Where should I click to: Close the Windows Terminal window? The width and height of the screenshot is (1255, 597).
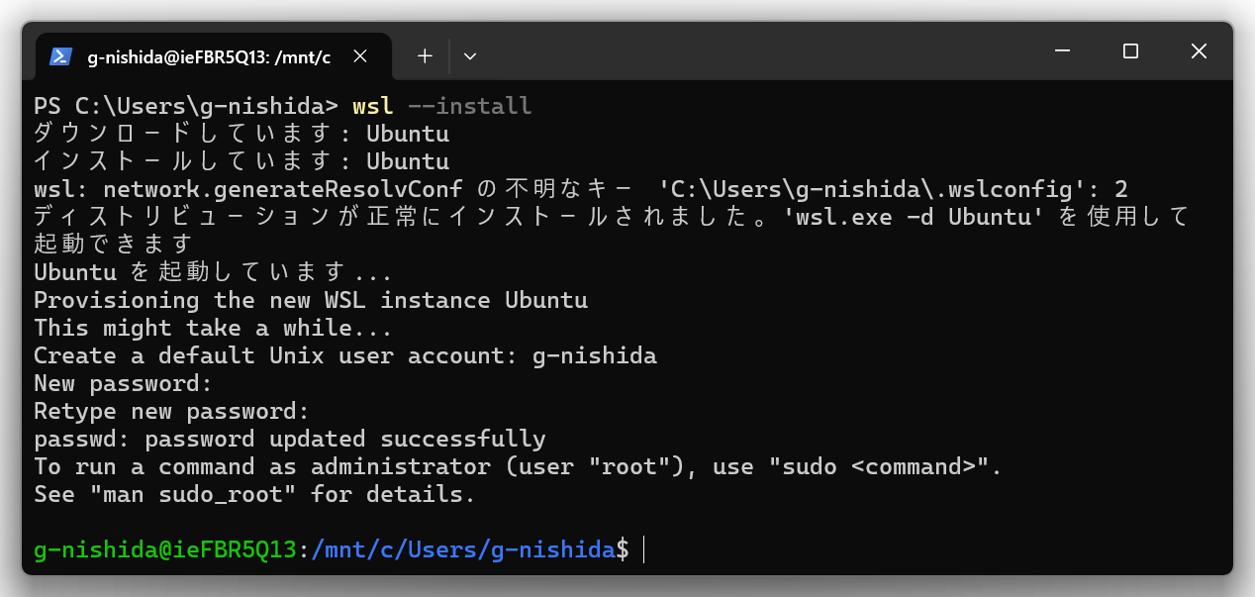pyautogui.click(x=1199, y=51)
